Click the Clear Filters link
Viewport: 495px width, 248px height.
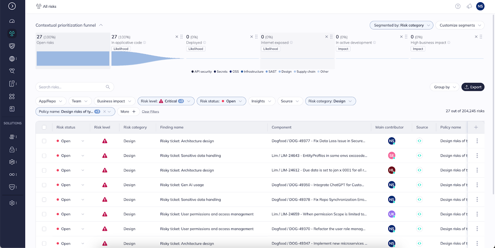(x=150, y=112)
